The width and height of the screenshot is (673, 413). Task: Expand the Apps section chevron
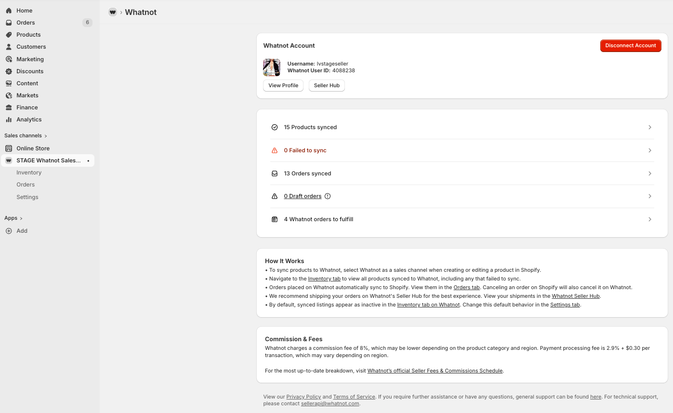(21, 218)
